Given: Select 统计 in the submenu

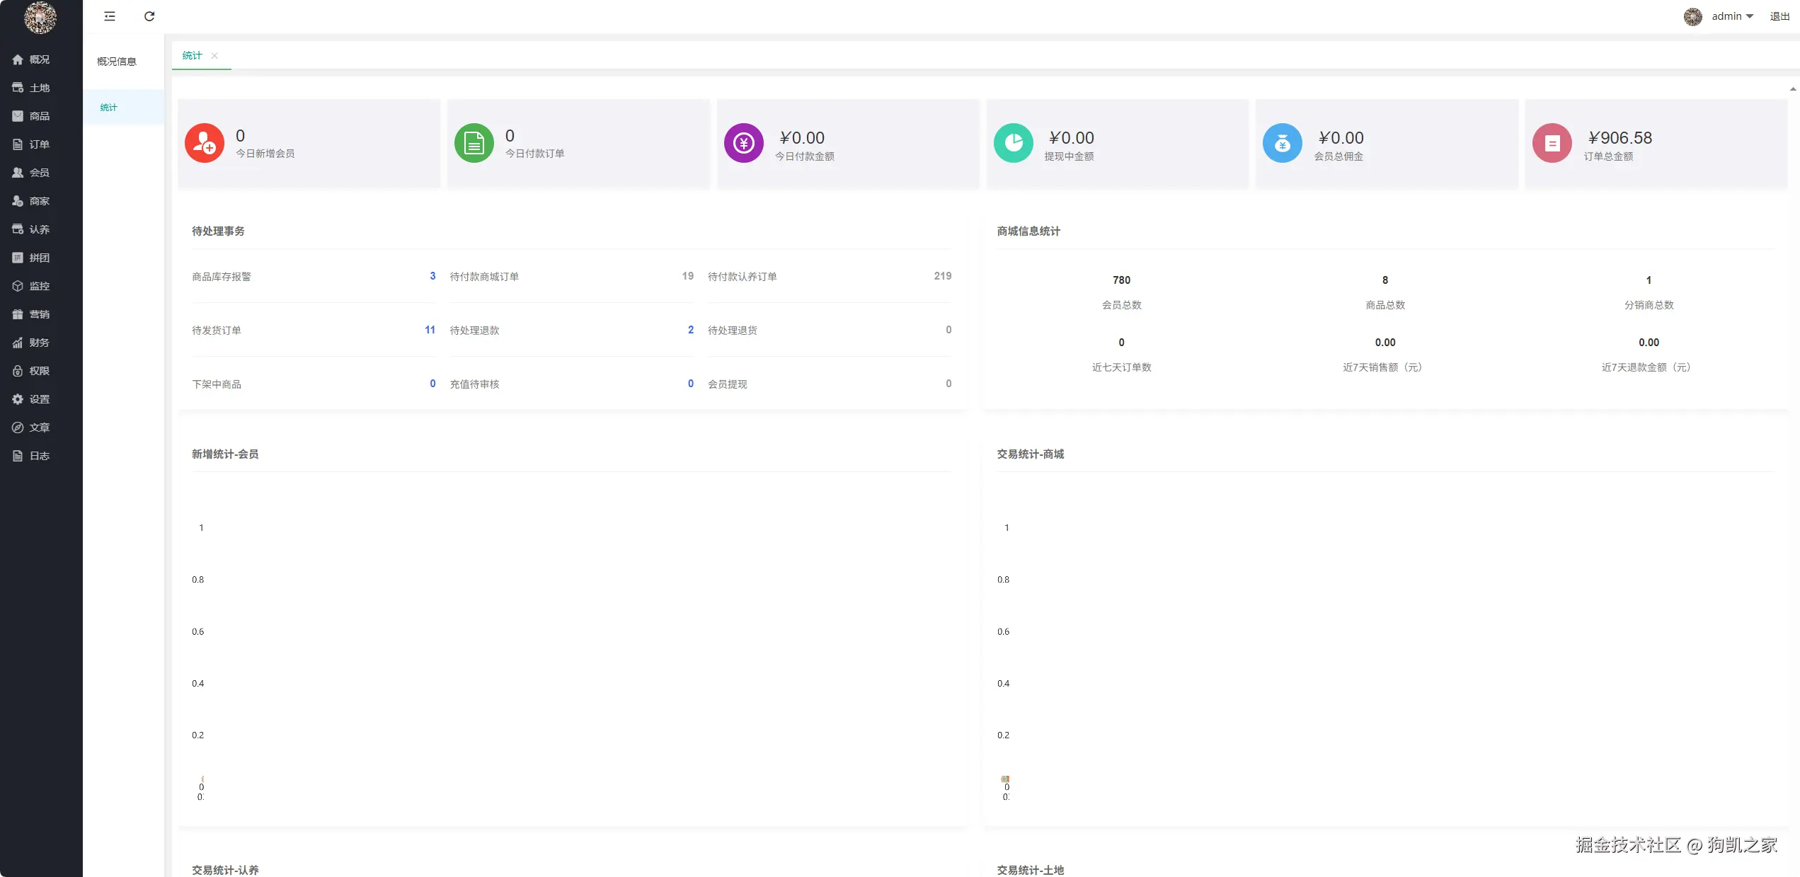Looking at the screenshot, I should (x=109, y=108).
